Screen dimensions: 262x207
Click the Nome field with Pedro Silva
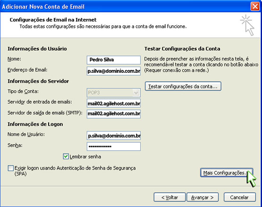(114, 60)
